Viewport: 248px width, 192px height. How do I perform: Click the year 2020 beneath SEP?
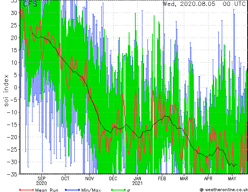tap(41, 183)
